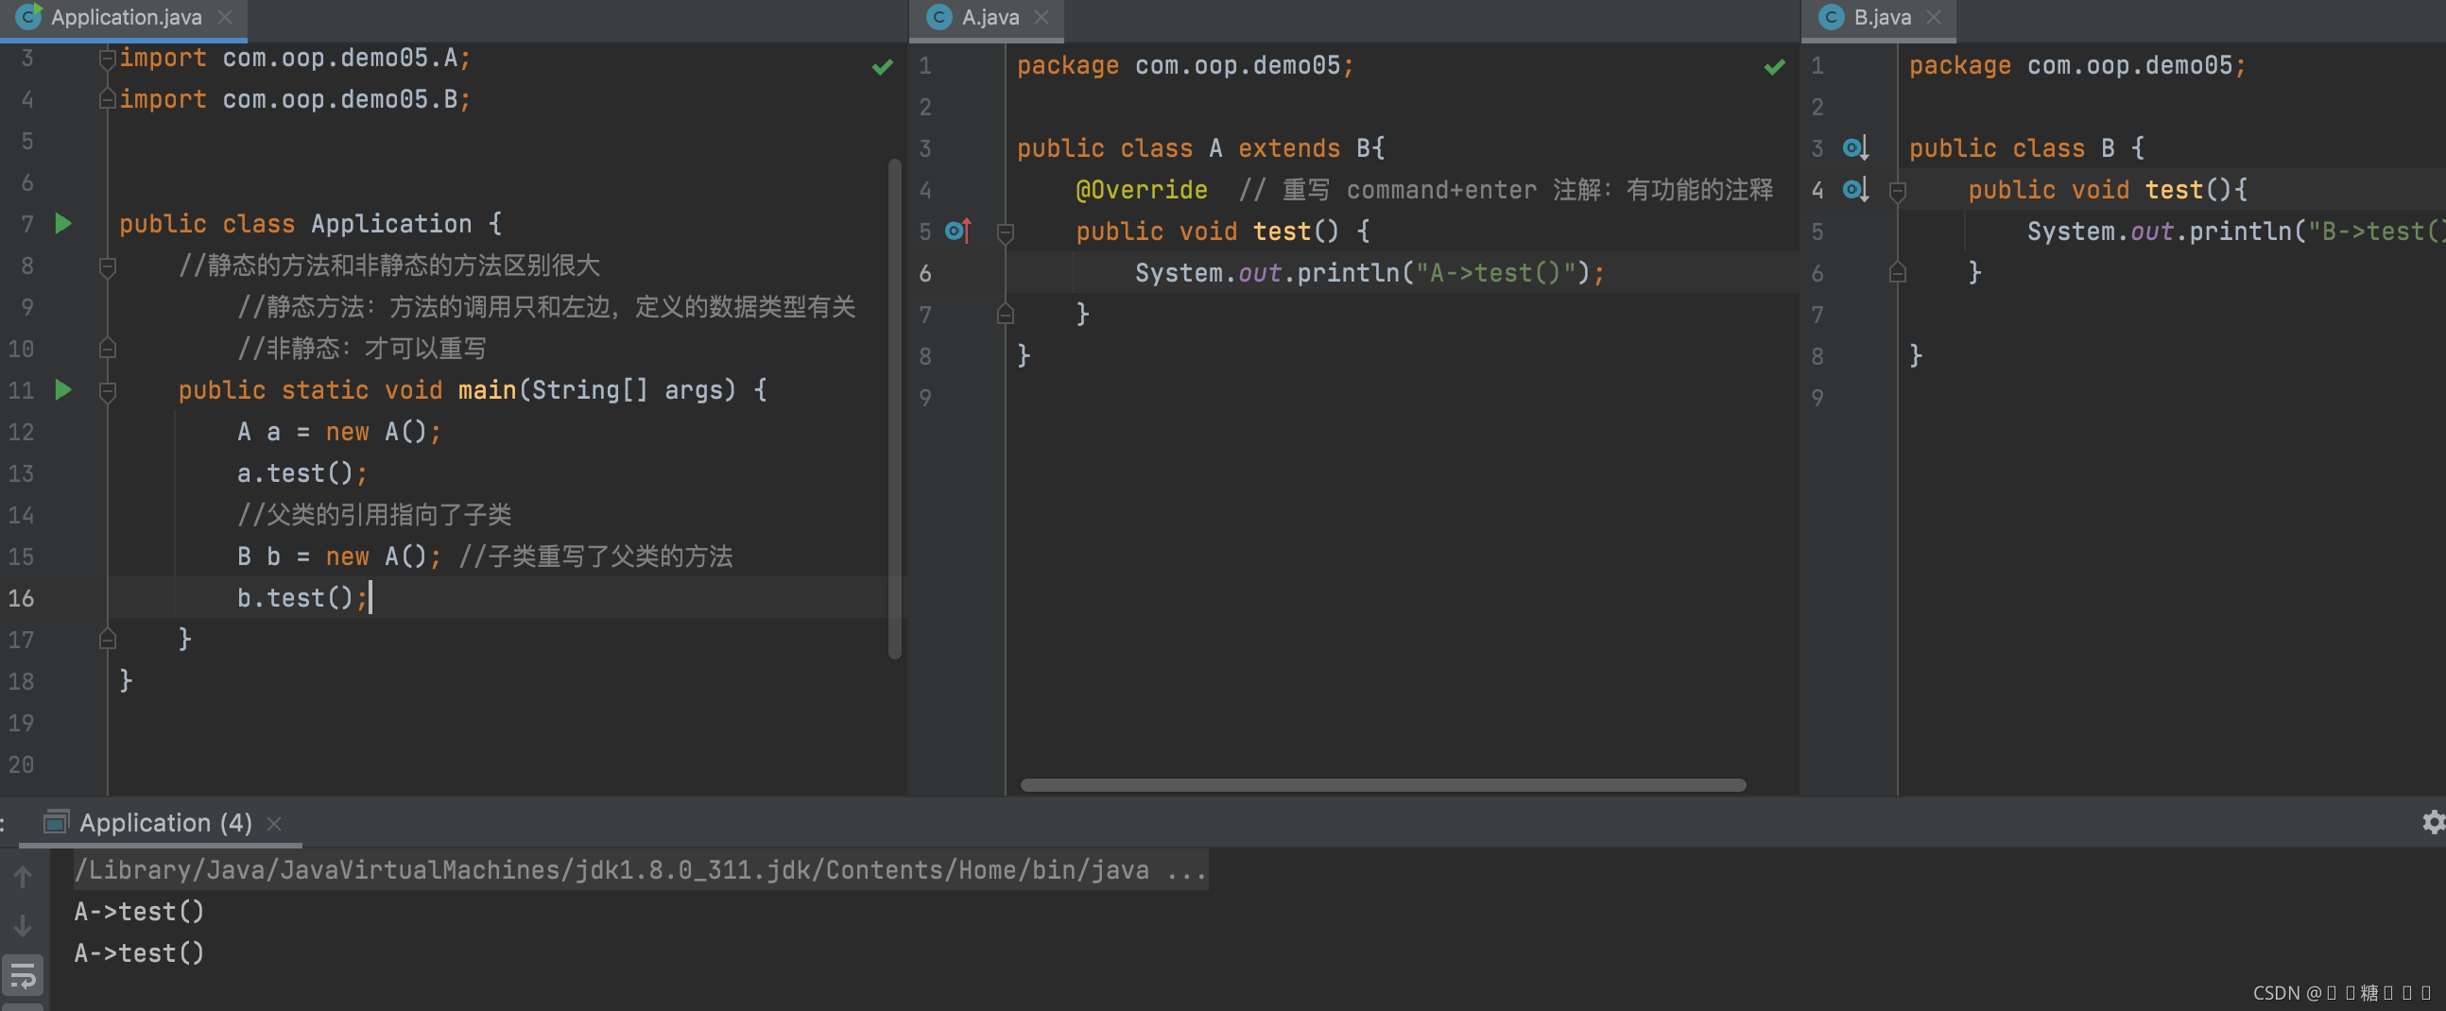This screenshot has width=2446, height=1011.
Task: Close B.java tab
Action: (x=1934, y=17)
